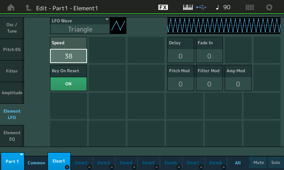Screen dimensions: 284x170
Task: Open the LFO Wave dropdown
Action: 80,26
